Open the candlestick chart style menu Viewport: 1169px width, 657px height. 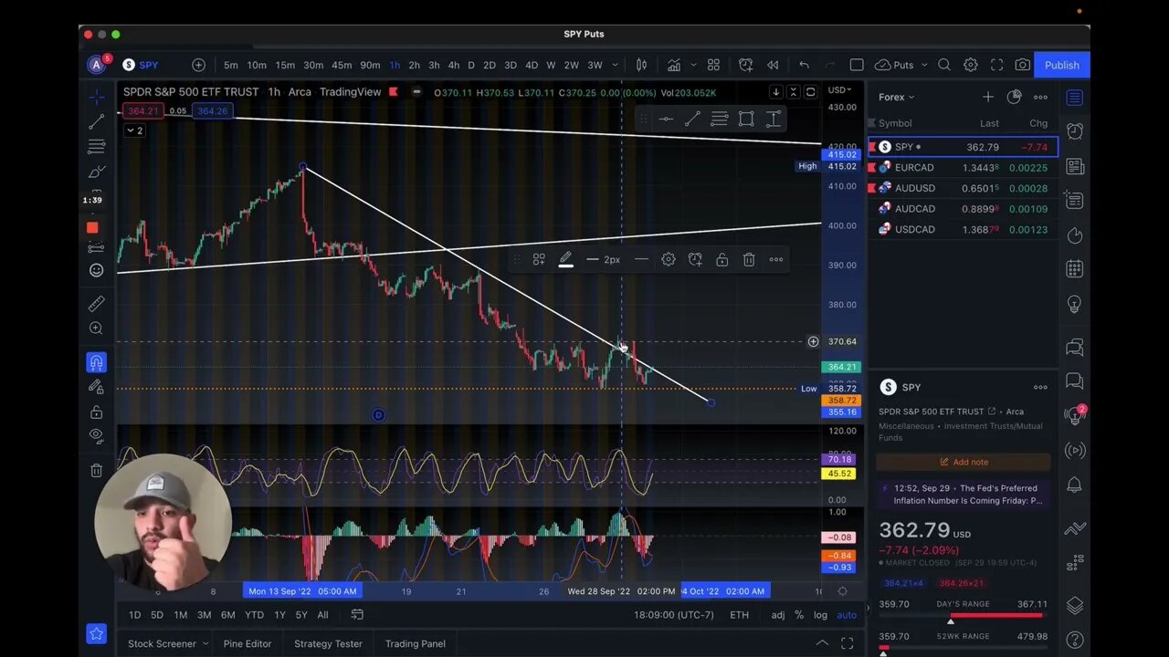[x=641, y=65]
